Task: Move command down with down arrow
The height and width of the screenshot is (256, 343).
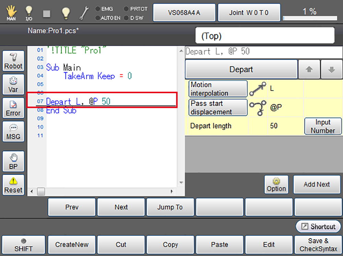Action: coord(331,69)
